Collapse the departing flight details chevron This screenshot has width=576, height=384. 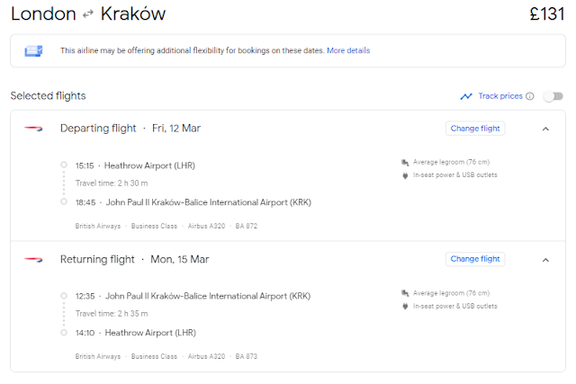pos(545,129)
